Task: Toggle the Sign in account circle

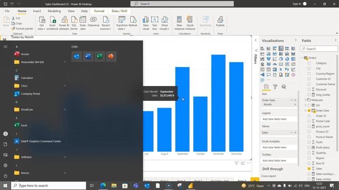Action: point(305,4)
